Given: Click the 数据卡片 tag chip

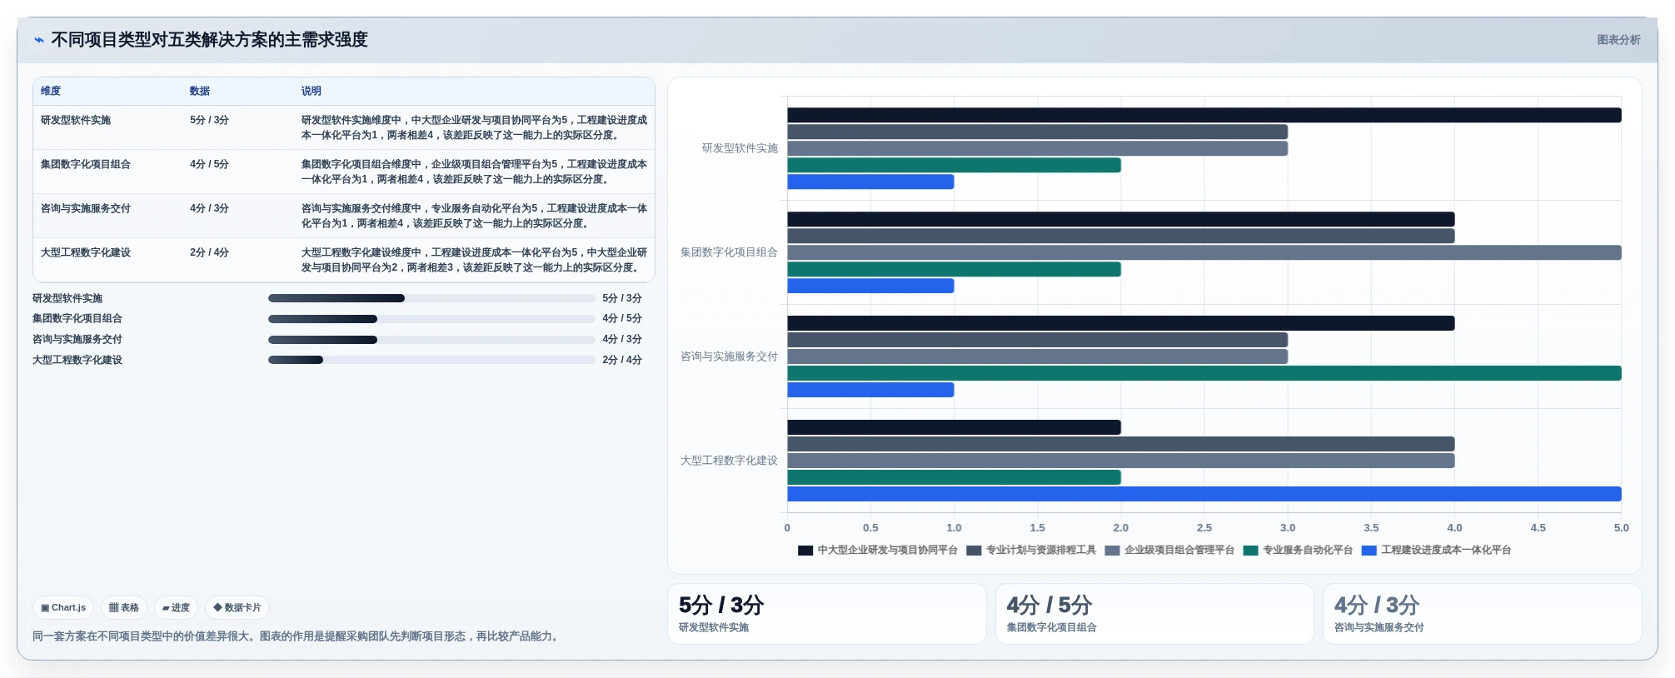Looking at the screenshot, I should [x=237, y=608].
